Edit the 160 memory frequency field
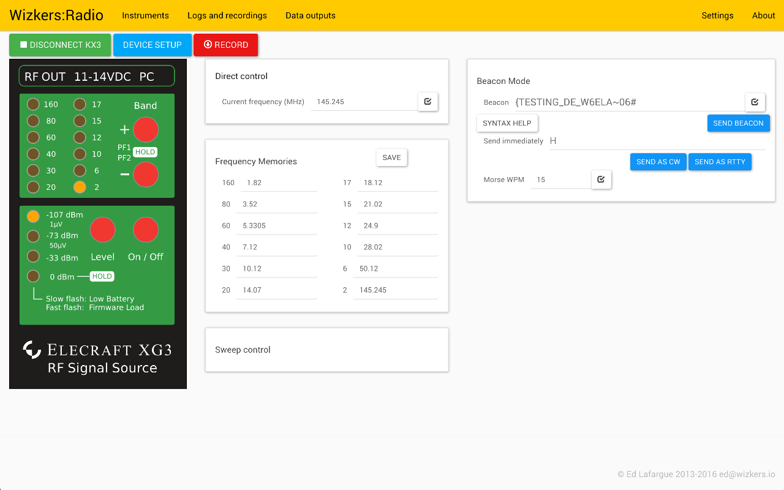Viewport: 784px width, 490px height. point(279,183)
